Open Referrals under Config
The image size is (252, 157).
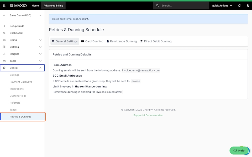[15, 103]
